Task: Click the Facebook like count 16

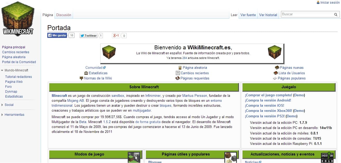Action: (x=72, y=35)
